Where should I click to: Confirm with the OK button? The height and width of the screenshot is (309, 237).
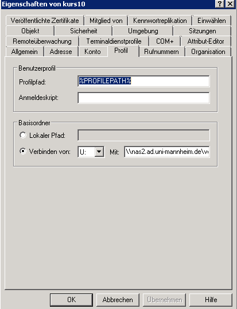click(71, 300)
